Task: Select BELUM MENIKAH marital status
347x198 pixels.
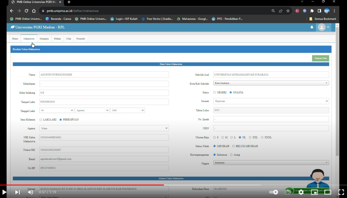Action: (233, 146)
